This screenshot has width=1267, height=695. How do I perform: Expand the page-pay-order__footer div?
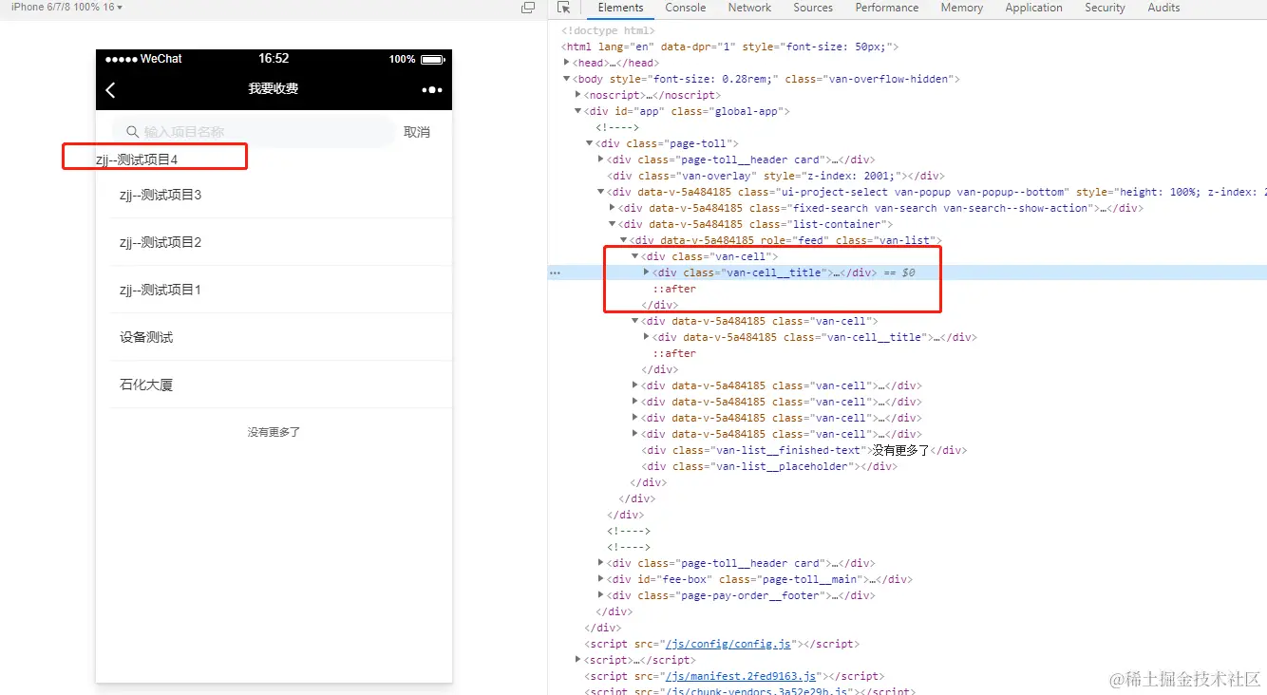601,595
